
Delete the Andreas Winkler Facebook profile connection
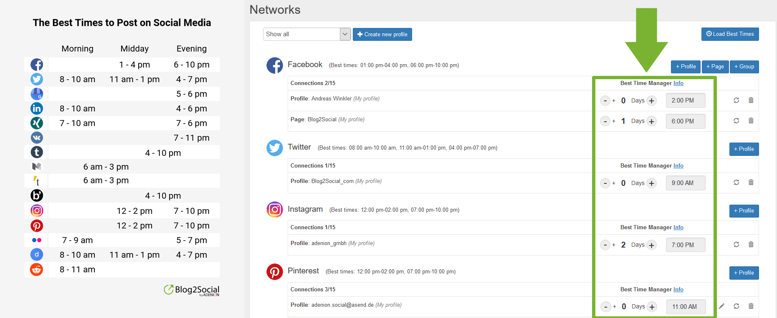[751, 100]
